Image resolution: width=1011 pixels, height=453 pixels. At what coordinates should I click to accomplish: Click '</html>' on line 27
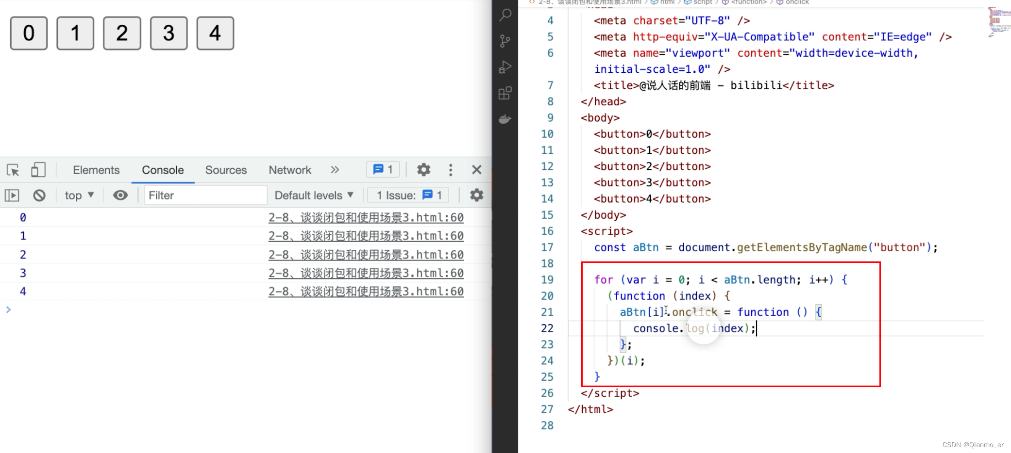(590, 409)
